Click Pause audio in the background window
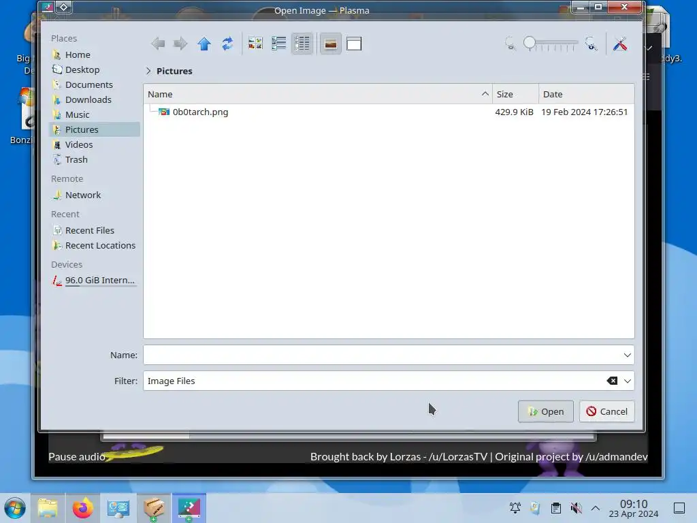 coord(76,457)
